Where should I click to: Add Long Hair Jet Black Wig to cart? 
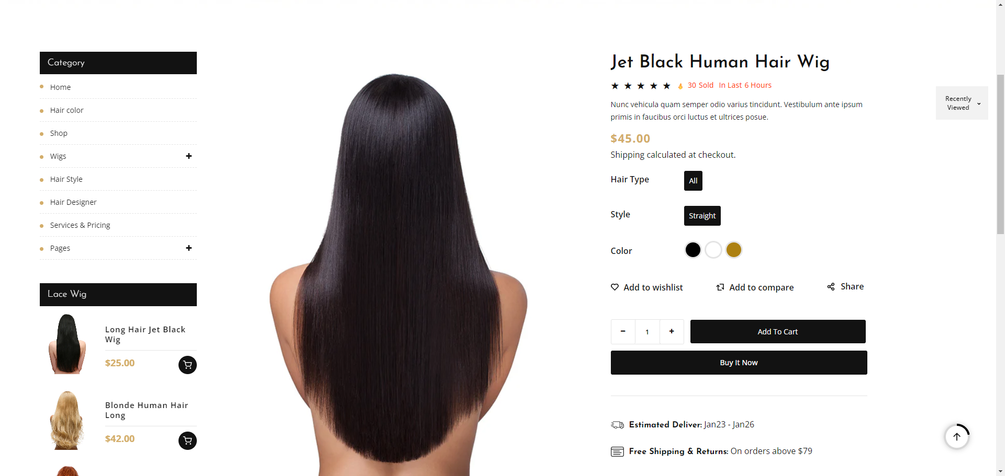pyautogui.click(x=187, y=365)
